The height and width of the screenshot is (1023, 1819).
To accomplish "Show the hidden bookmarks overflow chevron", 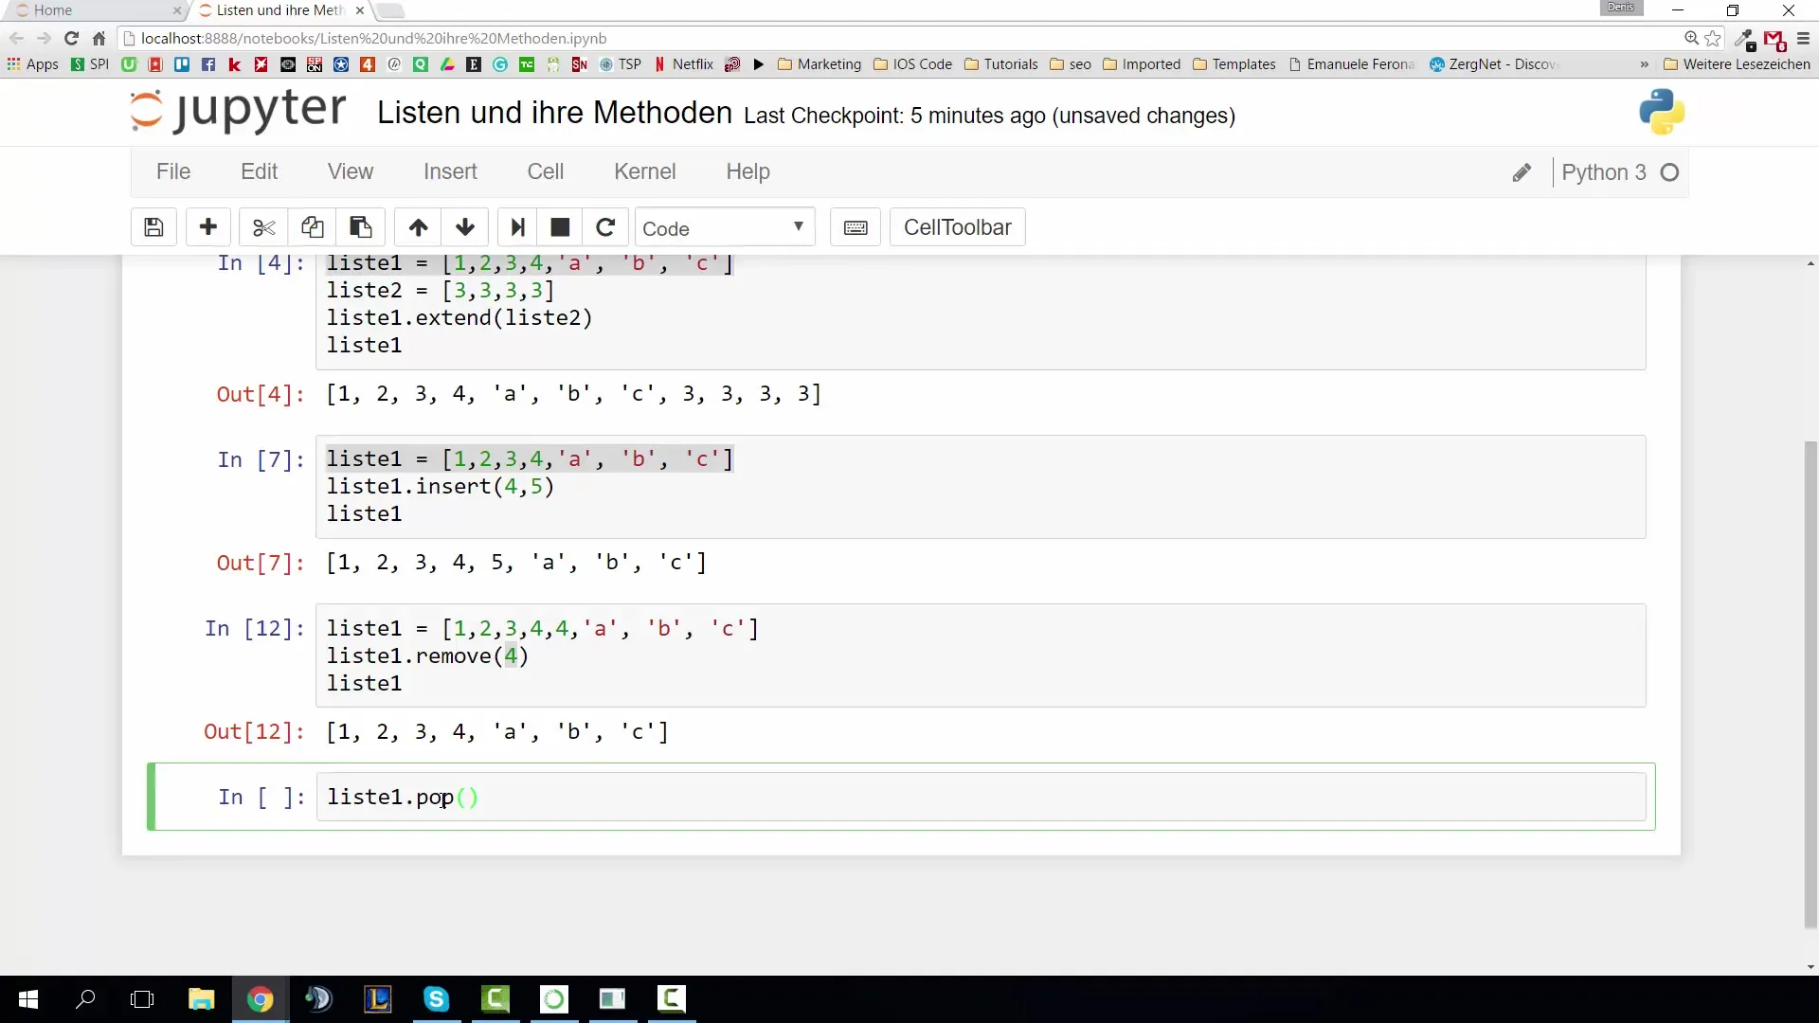I will tap(1644, 64).
